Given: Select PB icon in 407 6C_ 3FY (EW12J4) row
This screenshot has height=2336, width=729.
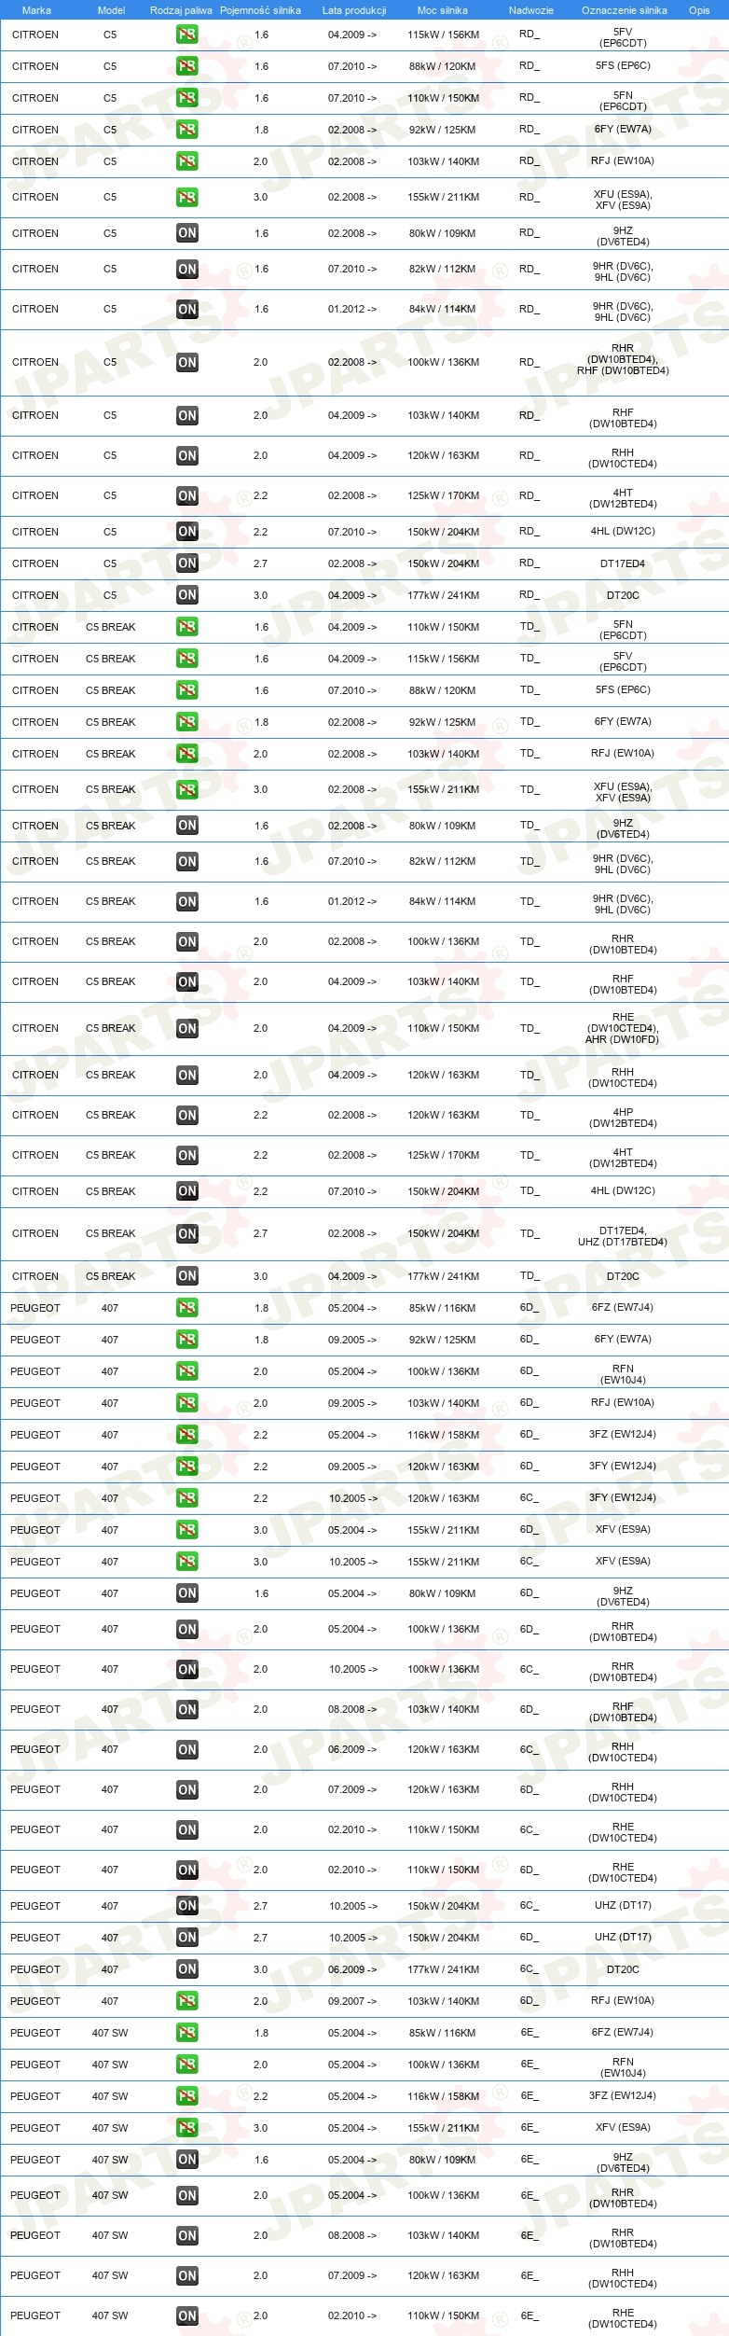Looking at the screenshot, I should 187,1498.
